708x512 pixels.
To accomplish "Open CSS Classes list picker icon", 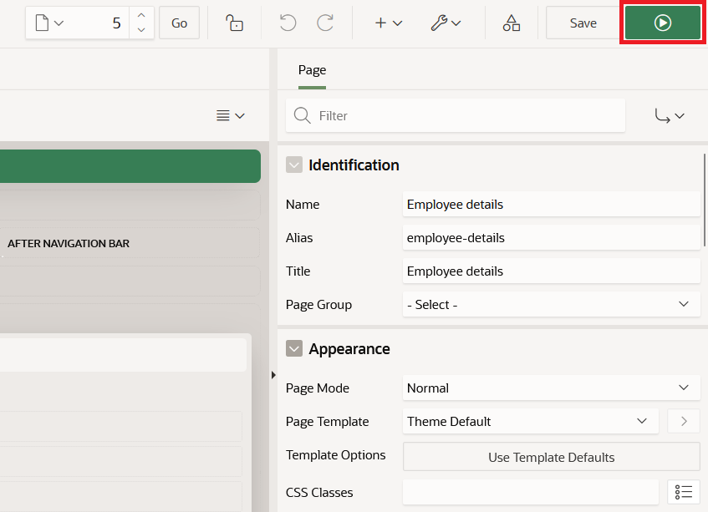I will coord(684,492).
